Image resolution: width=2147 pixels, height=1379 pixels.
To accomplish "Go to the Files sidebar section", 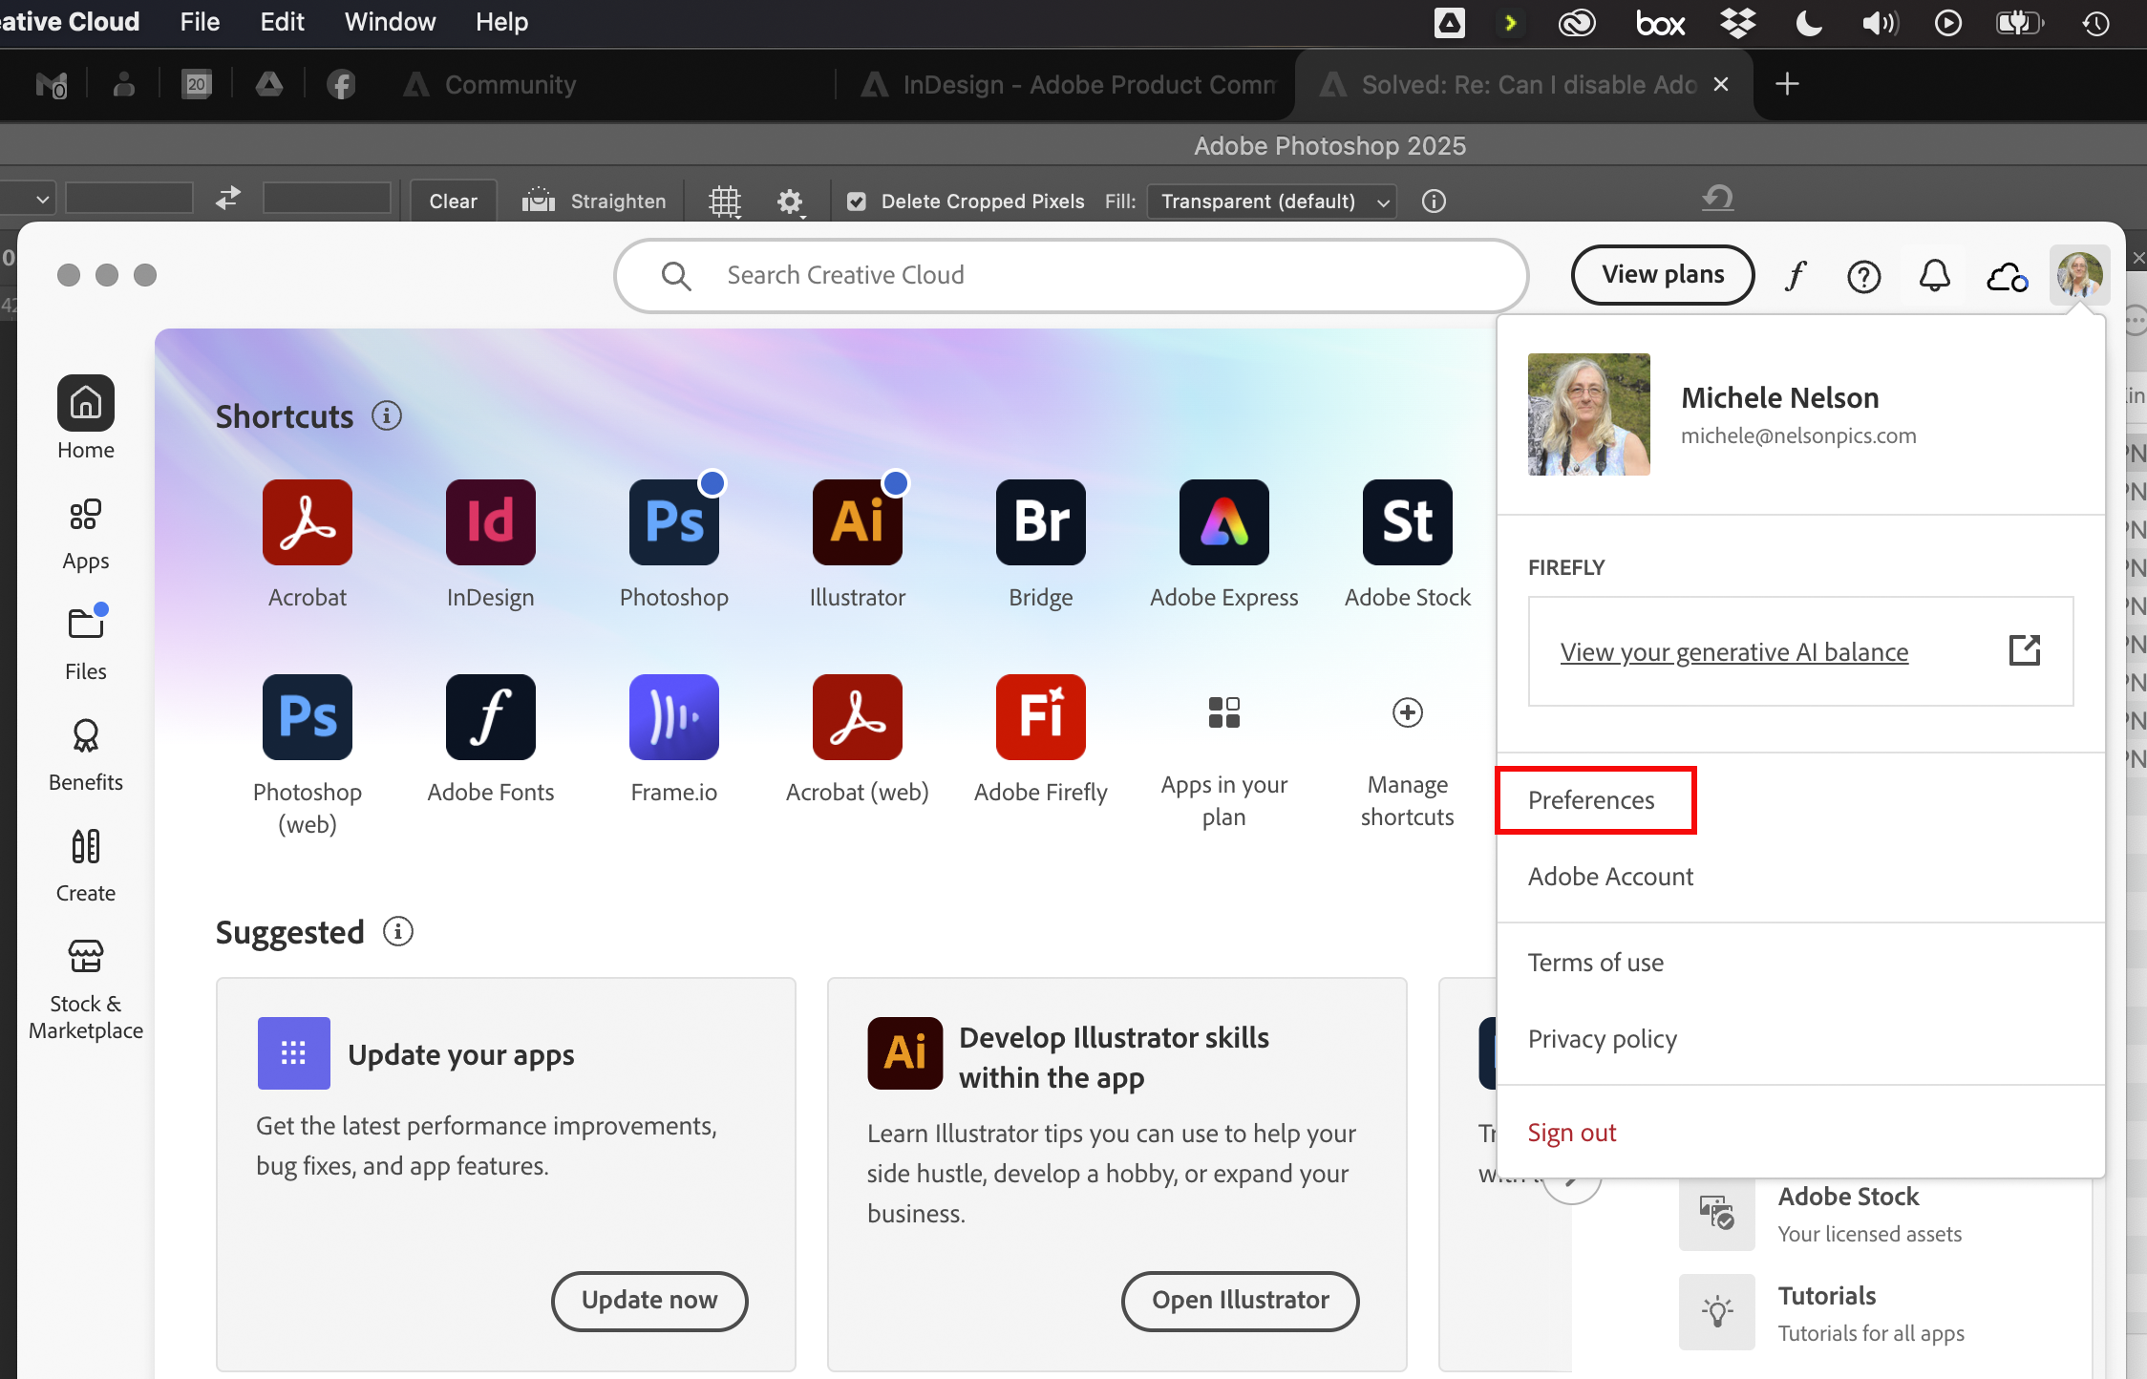I will 85,642.
